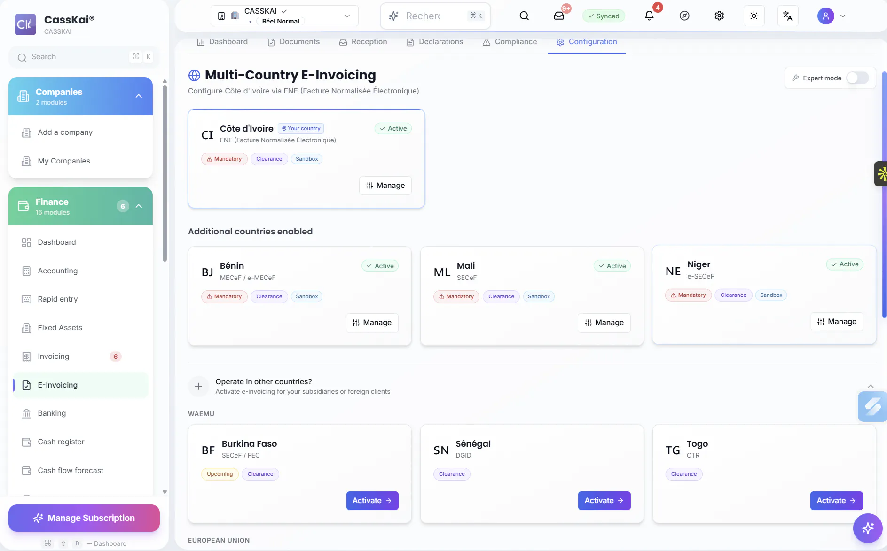Click the Sénégal SN country code

441,450
